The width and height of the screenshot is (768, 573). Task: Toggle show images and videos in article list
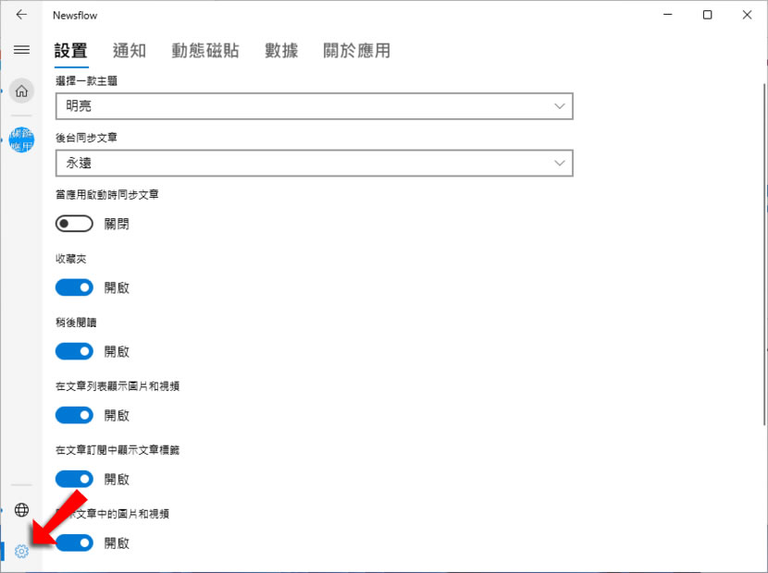[x=74, y=415]
